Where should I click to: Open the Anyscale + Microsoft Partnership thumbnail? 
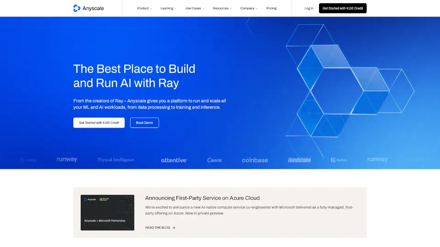107,212
